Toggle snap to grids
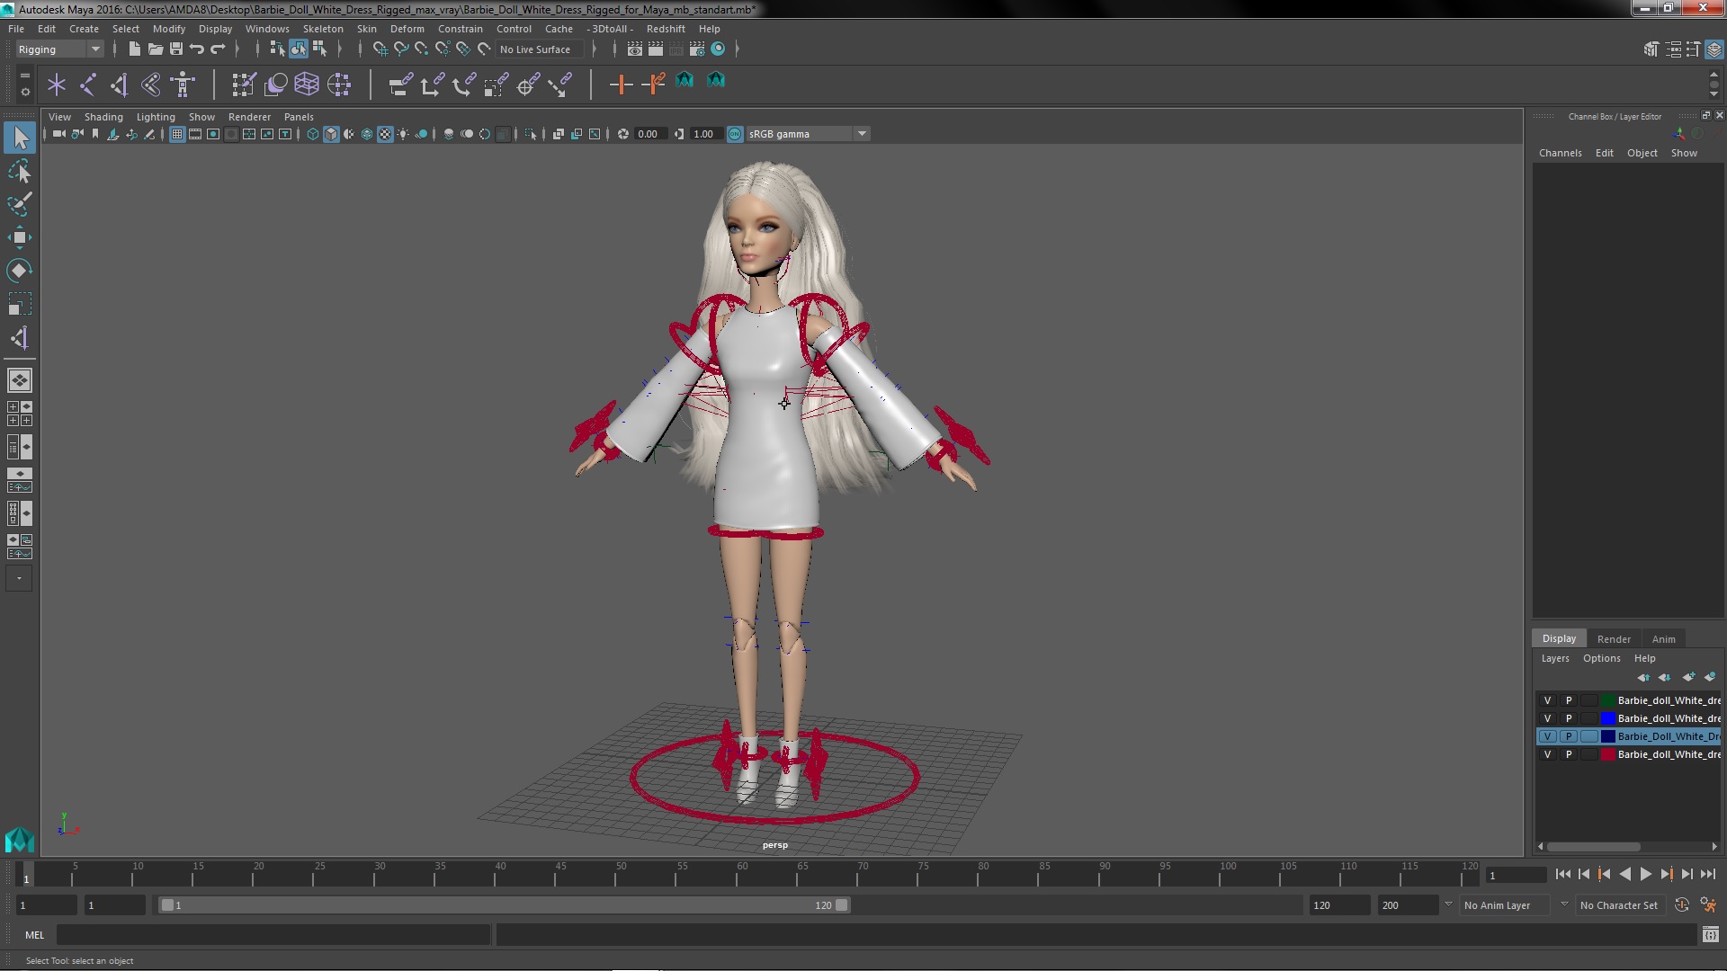Image resolution: width=1727 pixels, height=971 pixels. coord(380,49)
